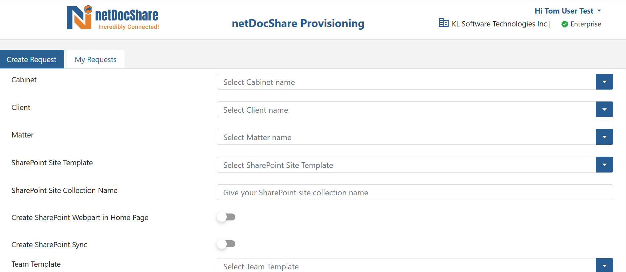This screenshot has width=626, height=272.
Task: Click the netDocShare Provisioning title
Action: click(x=298, y=23)
